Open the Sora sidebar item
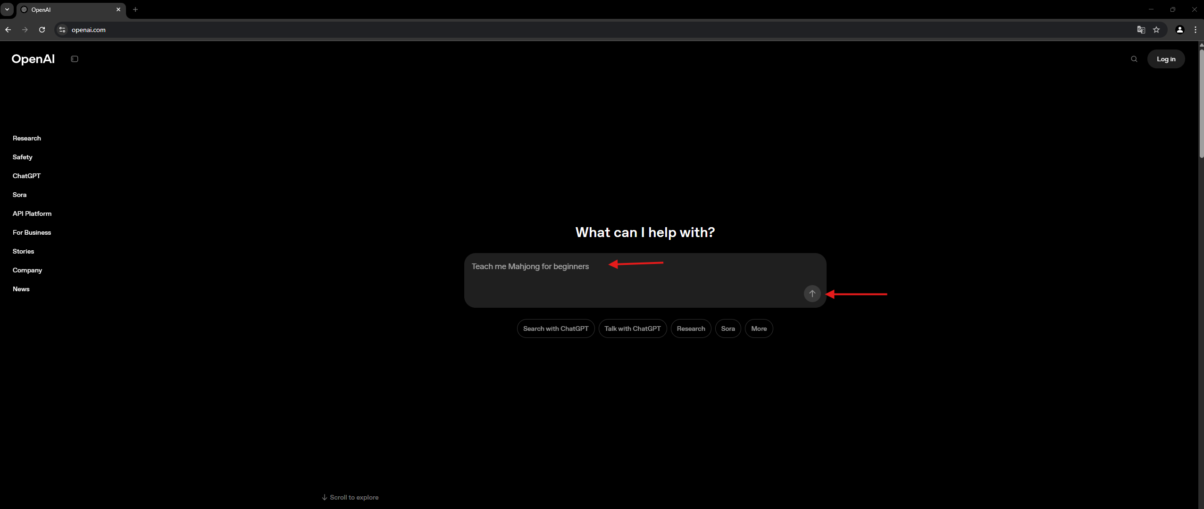The image size is (1204, 509). tap(20, 195)
